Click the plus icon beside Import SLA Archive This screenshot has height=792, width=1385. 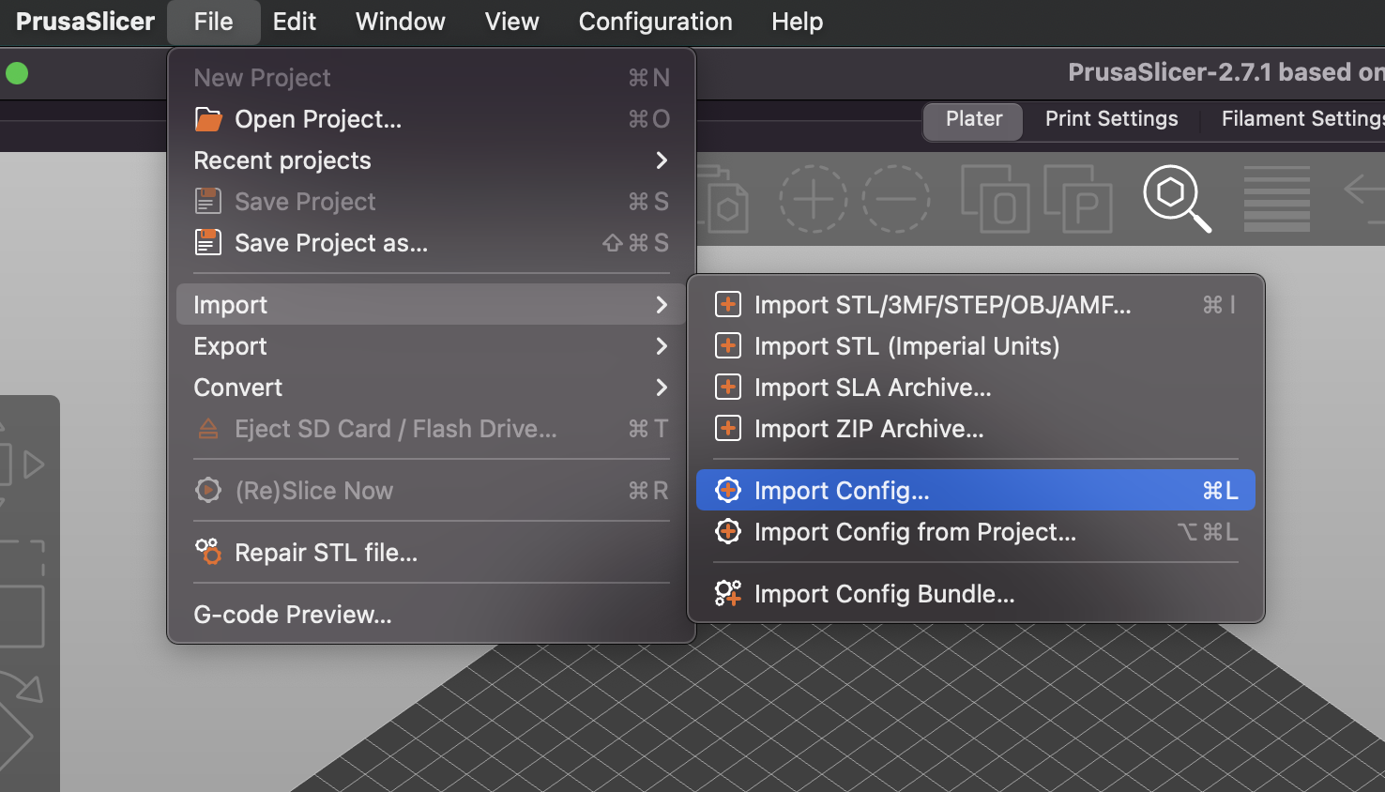tap(728, 387)
